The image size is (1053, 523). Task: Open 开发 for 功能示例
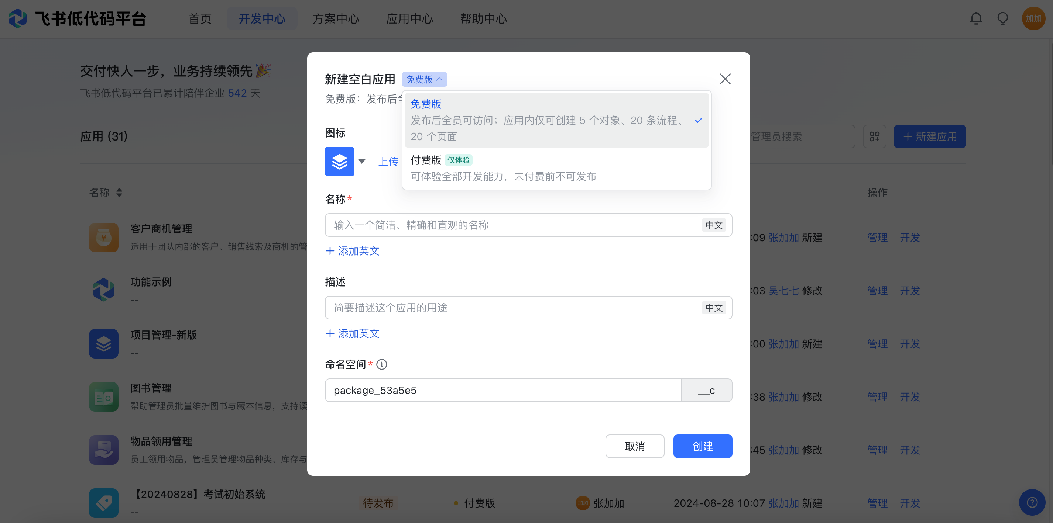[909, 291]
